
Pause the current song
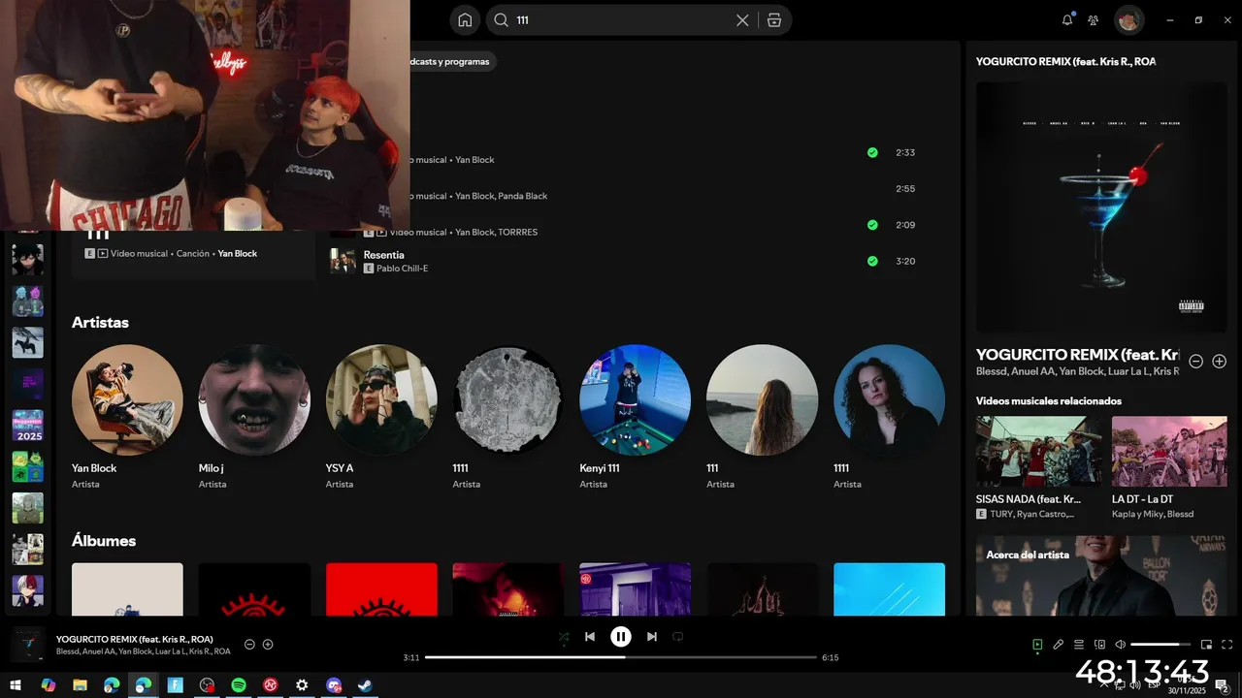pos(621,637)
